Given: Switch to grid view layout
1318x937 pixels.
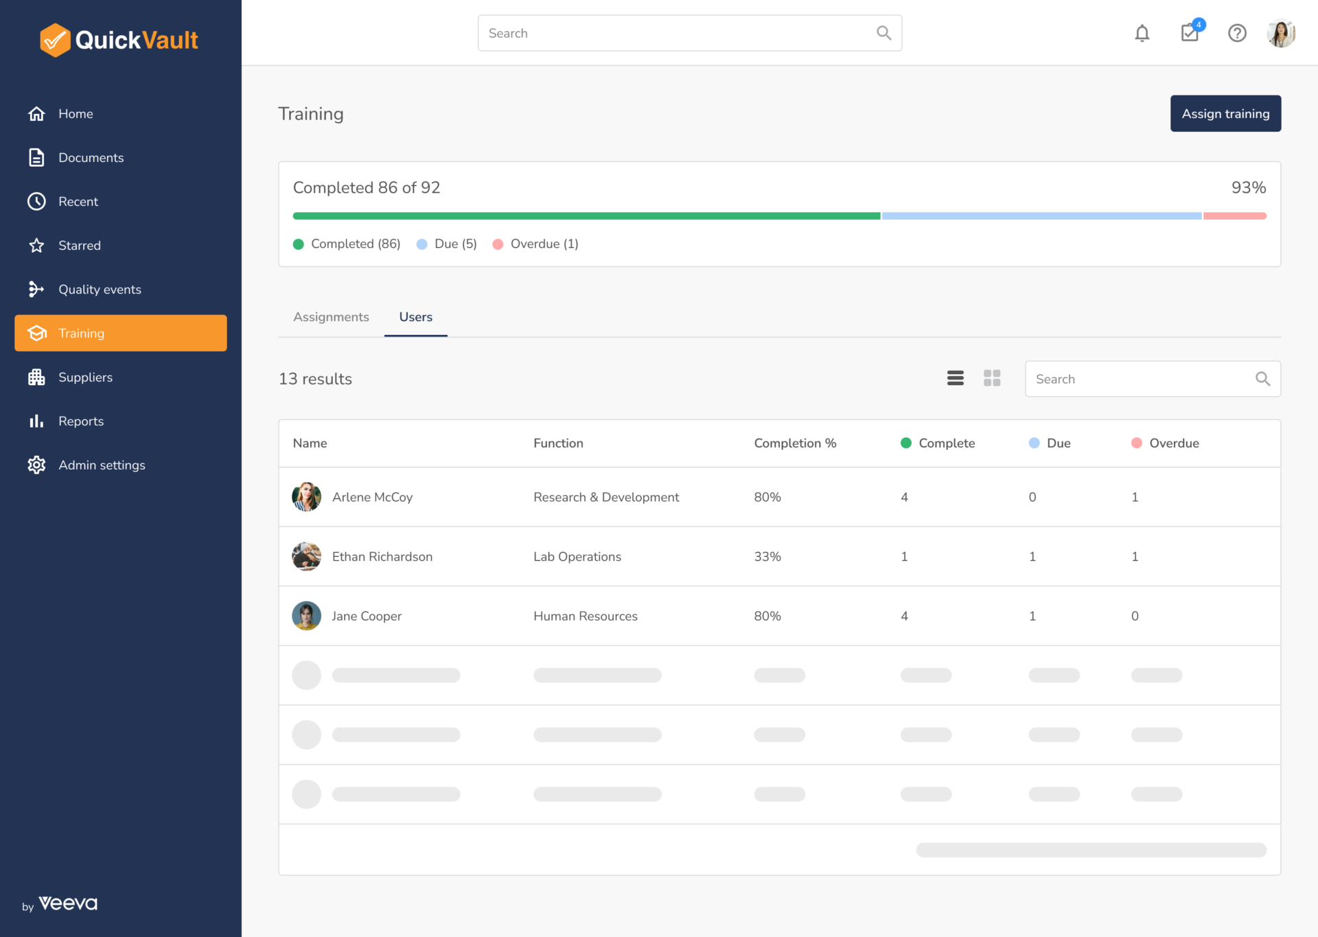Looking at the screenshot, I should point(992,378).
